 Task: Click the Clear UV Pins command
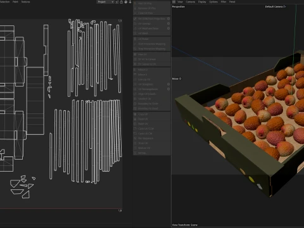(x=152, y=13)
